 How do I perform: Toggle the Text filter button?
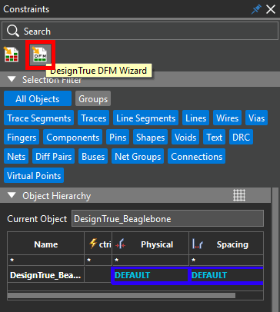pyautogui.click(x=215, y=137)
